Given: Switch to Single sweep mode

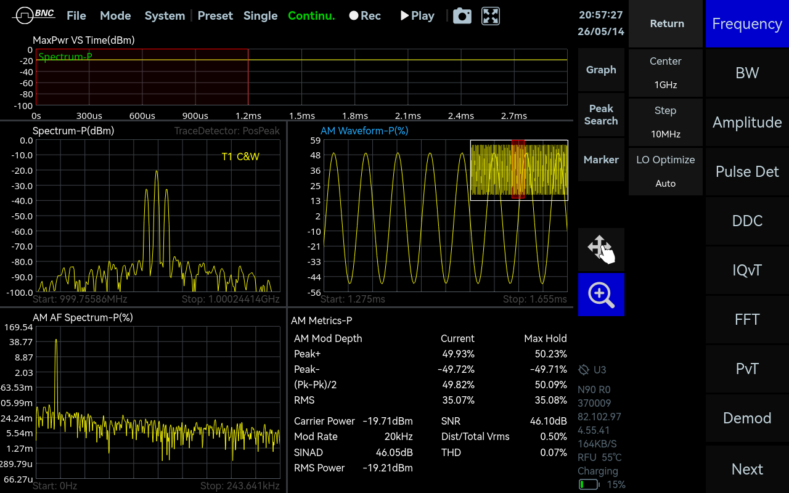Looking at the screenshot, I should pyautogui.click(x=260, y=16).
